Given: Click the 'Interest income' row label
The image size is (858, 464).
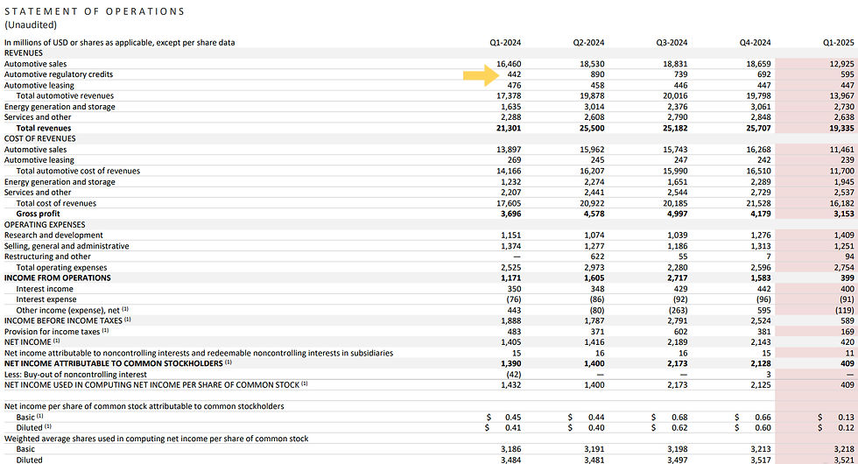Looking at the screenshot, I should 45,289.
